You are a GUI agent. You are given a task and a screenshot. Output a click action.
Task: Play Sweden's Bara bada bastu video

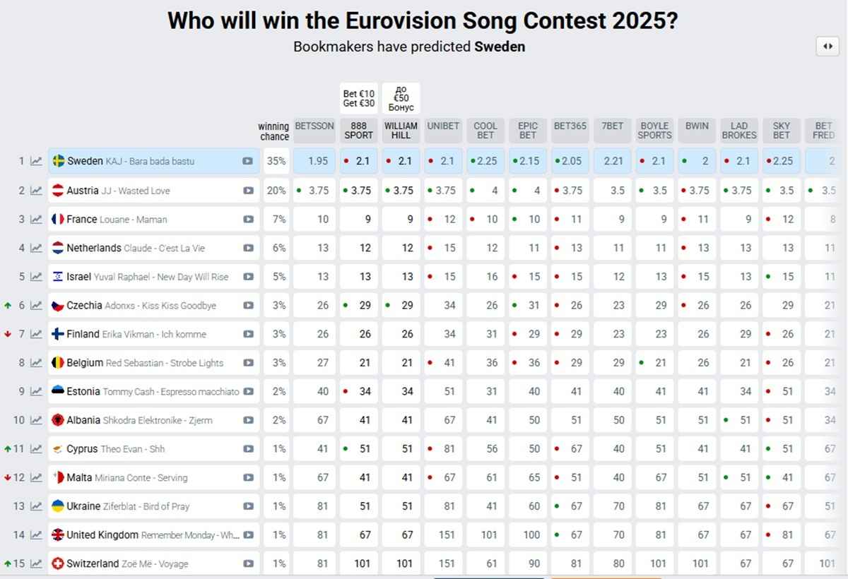pyautogui.click(x=247, y=161)
